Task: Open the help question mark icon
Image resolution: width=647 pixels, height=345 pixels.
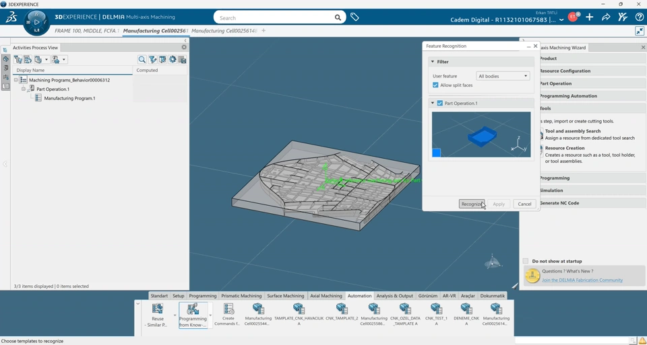Action: [639, 17]
